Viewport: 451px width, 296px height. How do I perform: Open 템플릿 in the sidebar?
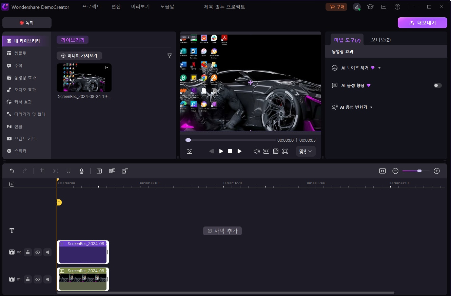pyautogui.click(x=27, y=53)
